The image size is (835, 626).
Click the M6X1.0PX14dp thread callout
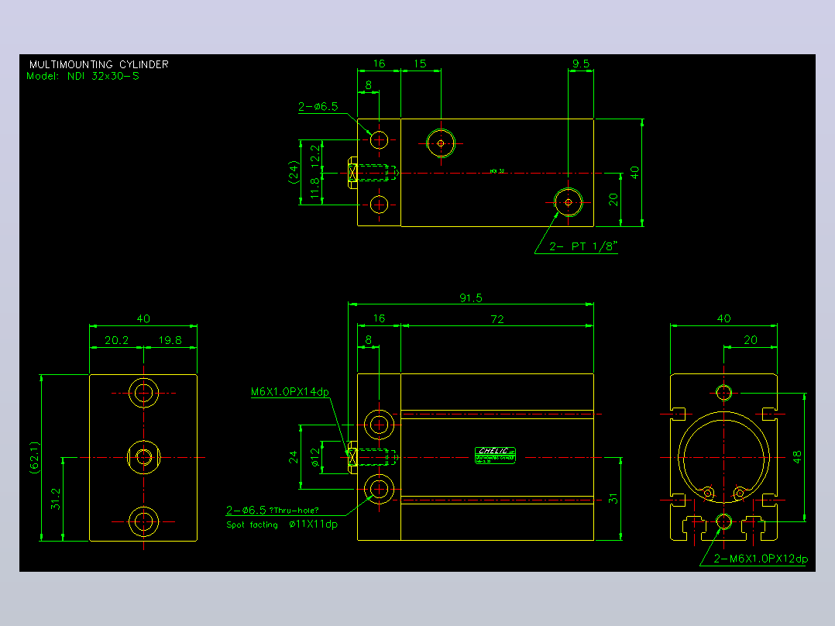tap(290, 392)
